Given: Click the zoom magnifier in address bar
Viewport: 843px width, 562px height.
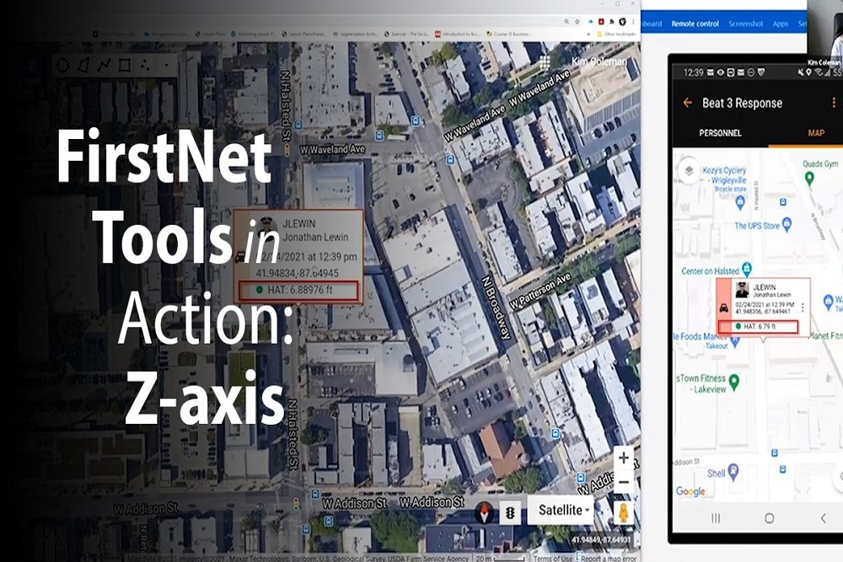Looking at the screenshot, I should 566,22.
